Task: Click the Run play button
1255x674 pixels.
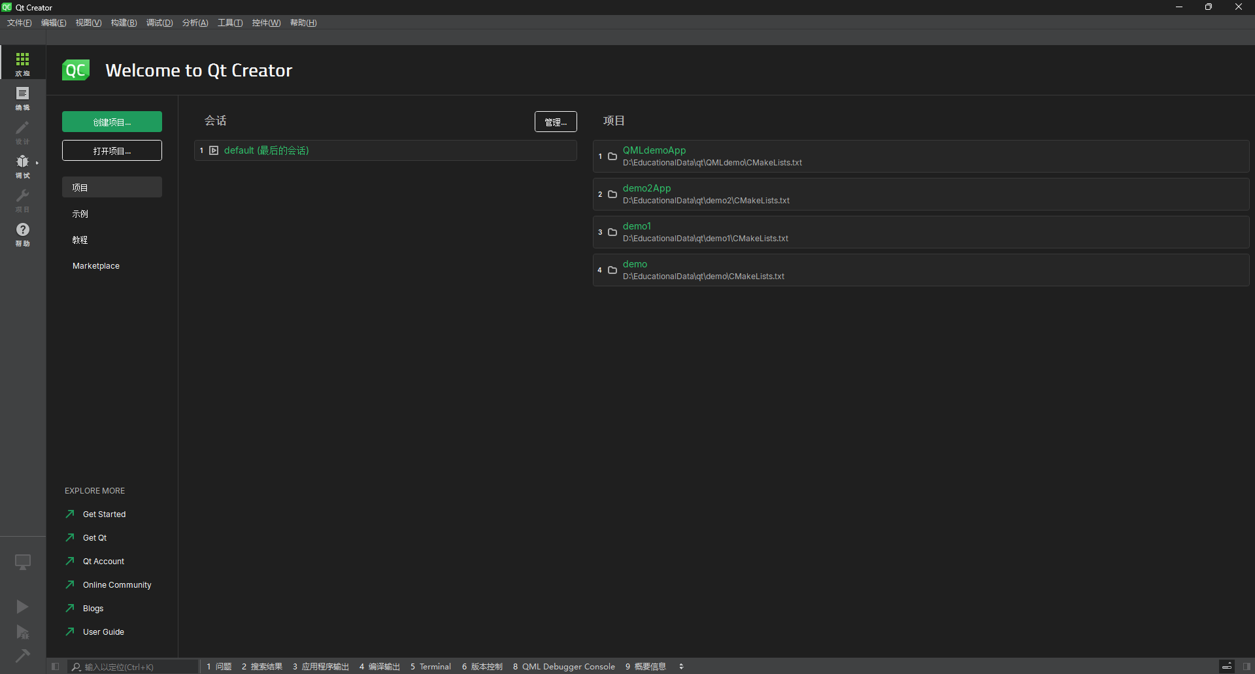Action: click(x=22, y=607)
